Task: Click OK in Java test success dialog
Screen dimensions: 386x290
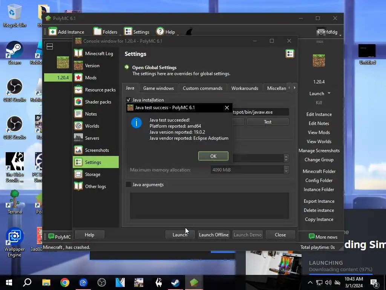Action: click(213, 156)
